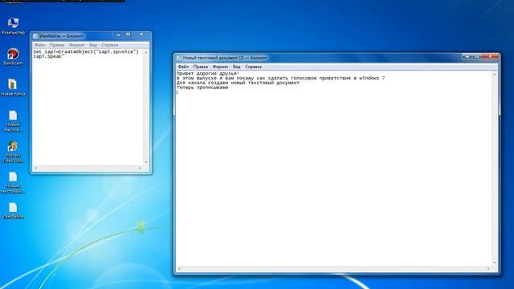Click the line 'Для начала создаем новый текстовый документ'
This screenshot has width=514, height=289.
point(238,83)
